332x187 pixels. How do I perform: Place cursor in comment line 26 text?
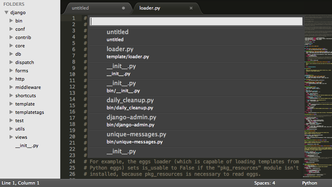pyautogui.click(x=172, y=174)
